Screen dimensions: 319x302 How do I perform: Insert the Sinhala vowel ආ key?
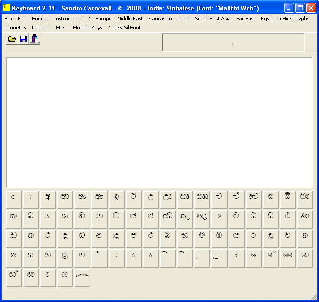[65, 200]
